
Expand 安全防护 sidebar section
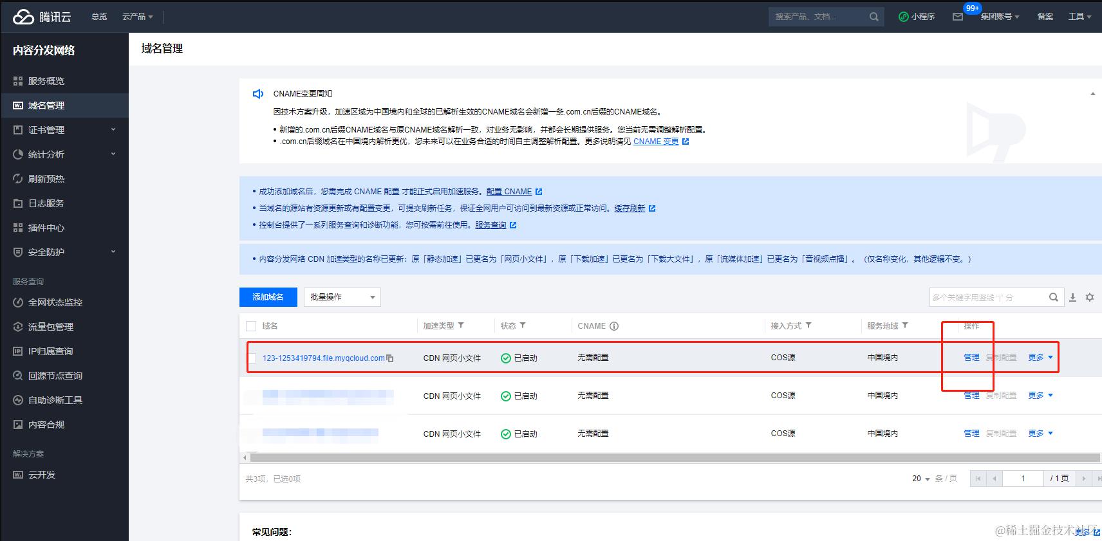point(64,252)
